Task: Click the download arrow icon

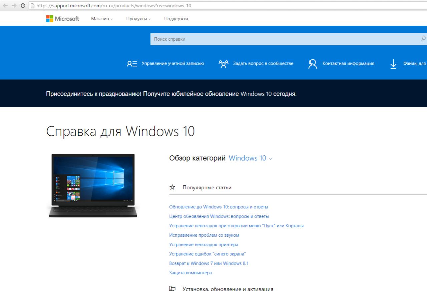Action: (394, 64)
